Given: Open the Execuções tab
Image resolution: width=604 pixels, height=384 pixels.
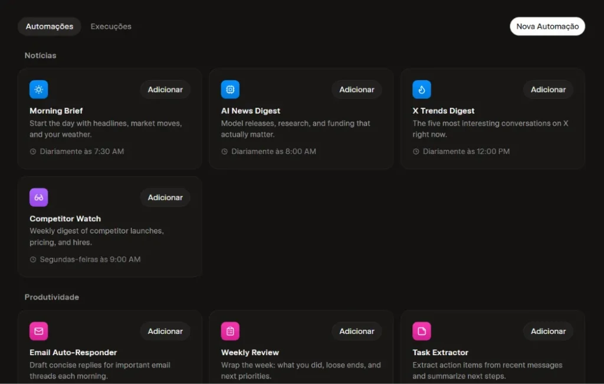Looking at the screenshot, I should 111,26.
